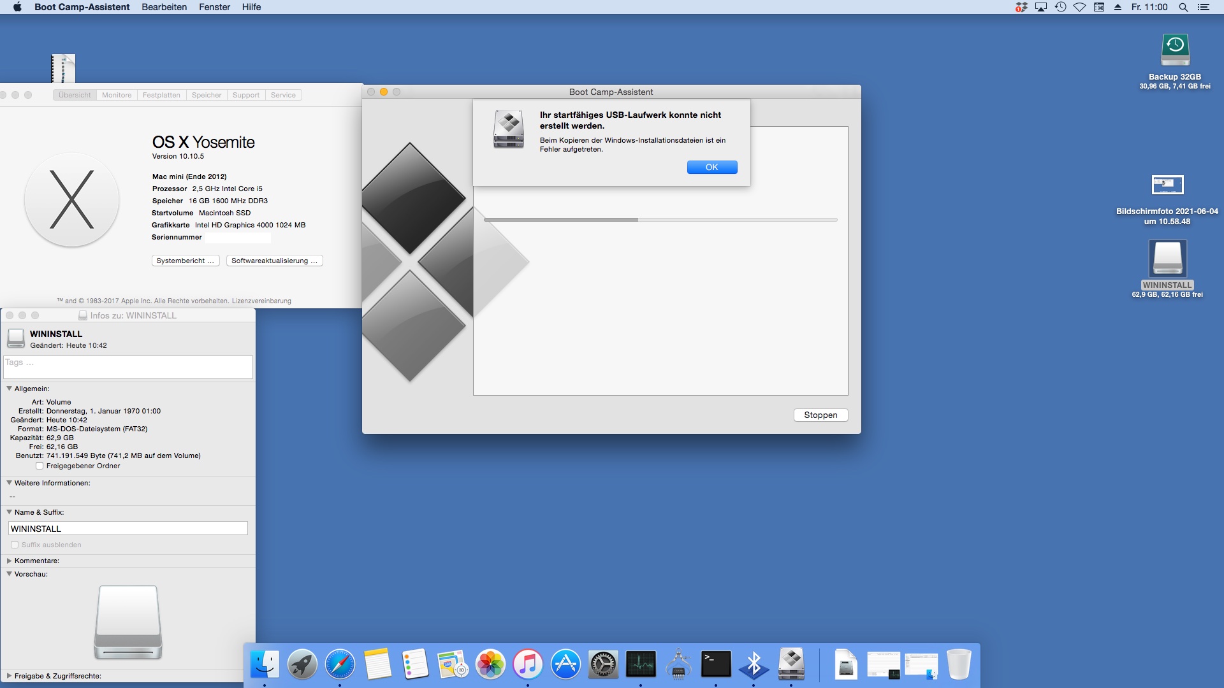Click the WININSTALL drive desktop icon
Screen dimensions: 1224x688
click(x=1167, y=259)
